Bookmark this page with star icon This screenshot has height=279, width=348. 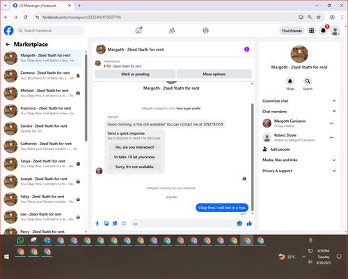coord(319,17)
